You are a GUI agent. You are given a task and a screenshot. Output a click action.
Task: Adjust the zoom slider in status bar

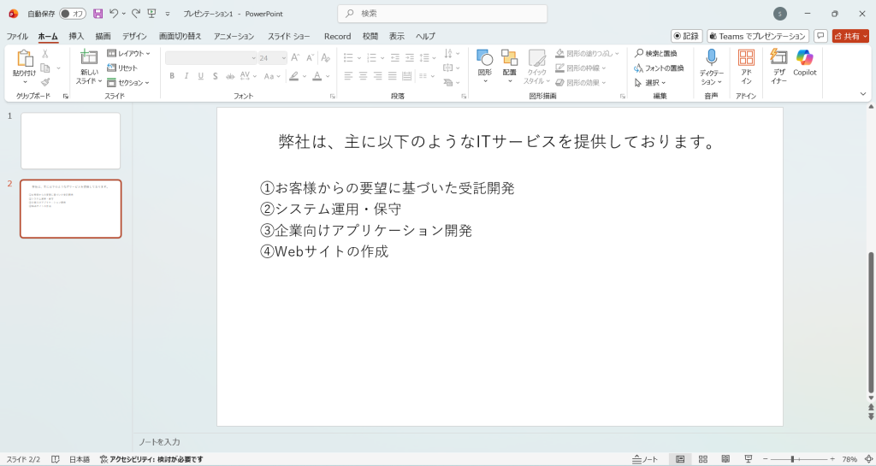click(x=792, y=459)
